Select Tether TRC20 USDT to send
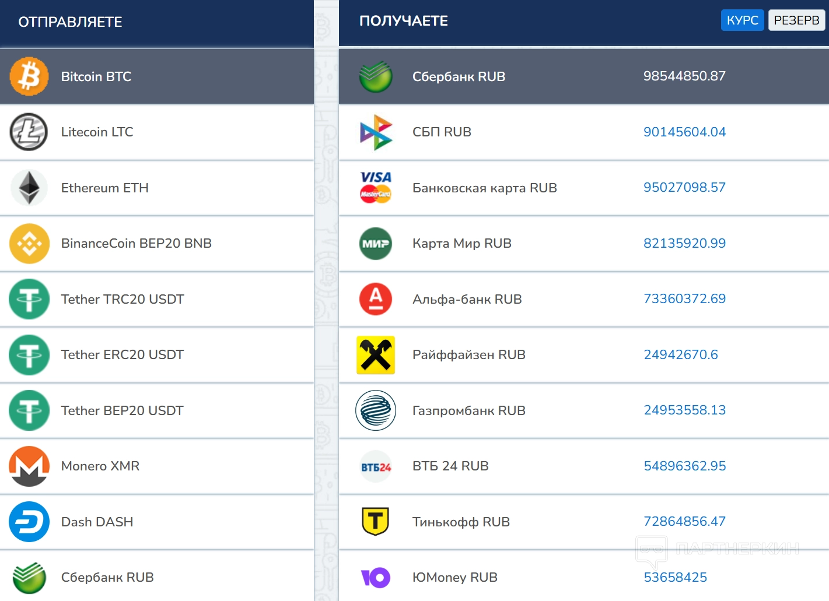 [123, 300]
